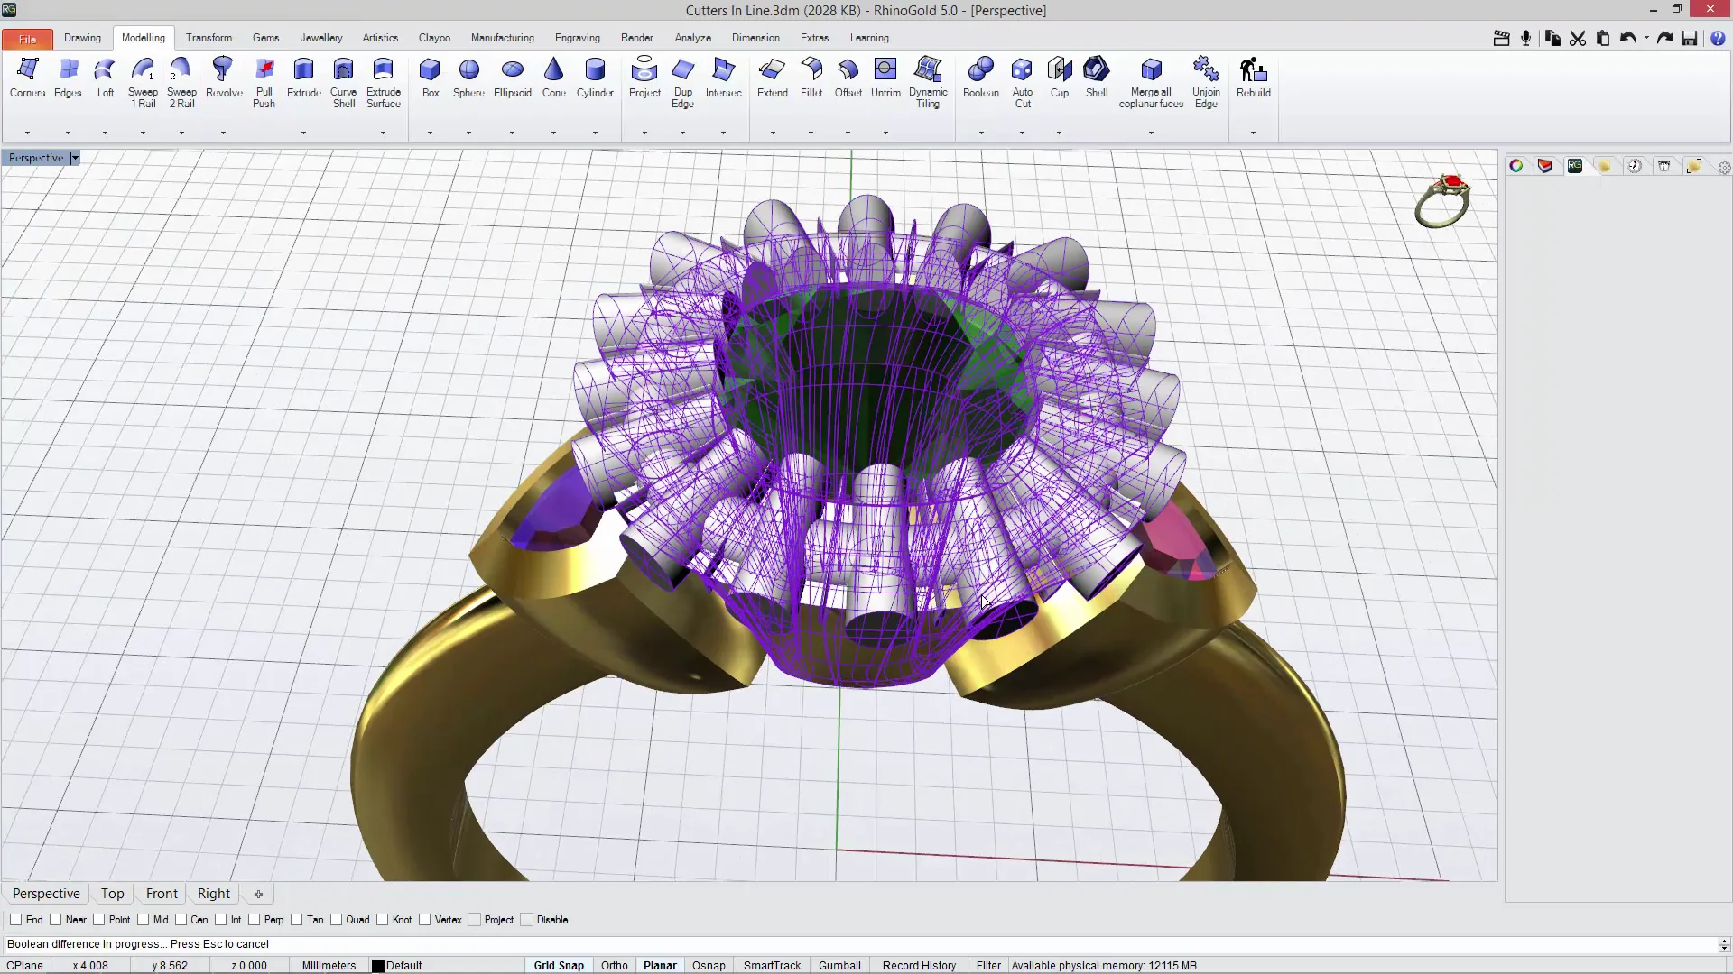Check the Disable osnap checkbox
The height and width of the screenshot is (974, 1733).
coord(527,920)
